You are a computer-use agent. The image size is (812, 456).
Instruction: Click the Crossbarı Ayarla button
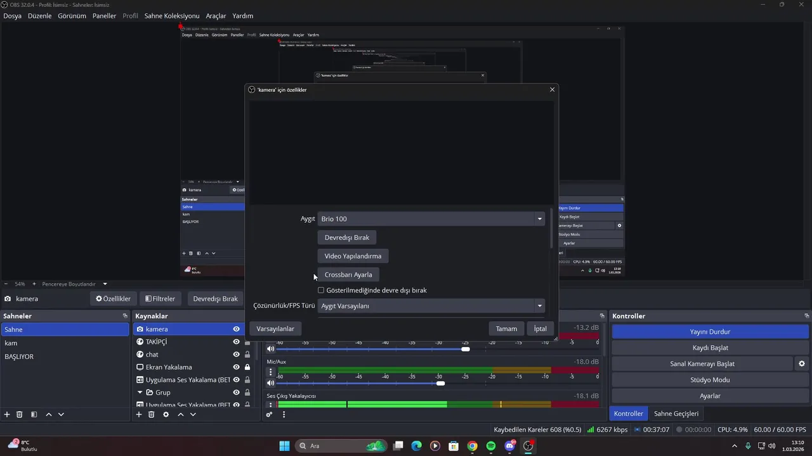(x=348, y=274)
